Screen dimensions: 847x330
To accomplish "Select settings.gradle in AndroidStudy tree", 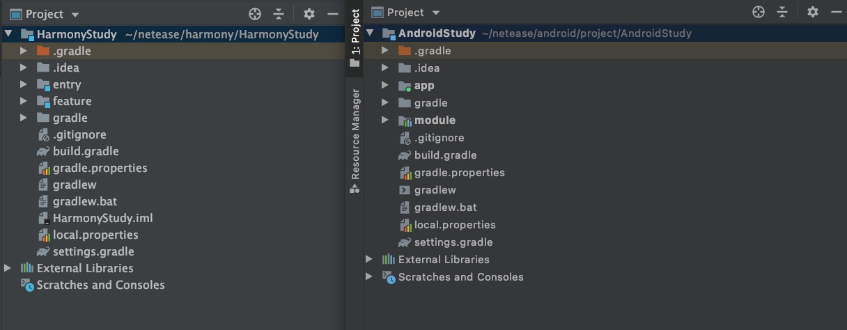I will click(x=453, y=242).
